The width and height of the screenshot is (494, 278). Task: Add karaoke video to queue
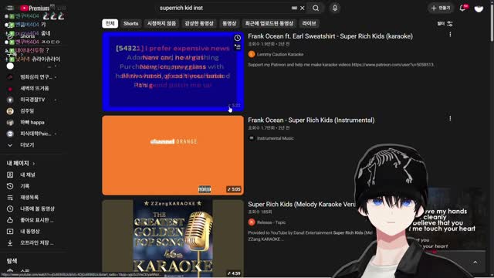point(237,47)
